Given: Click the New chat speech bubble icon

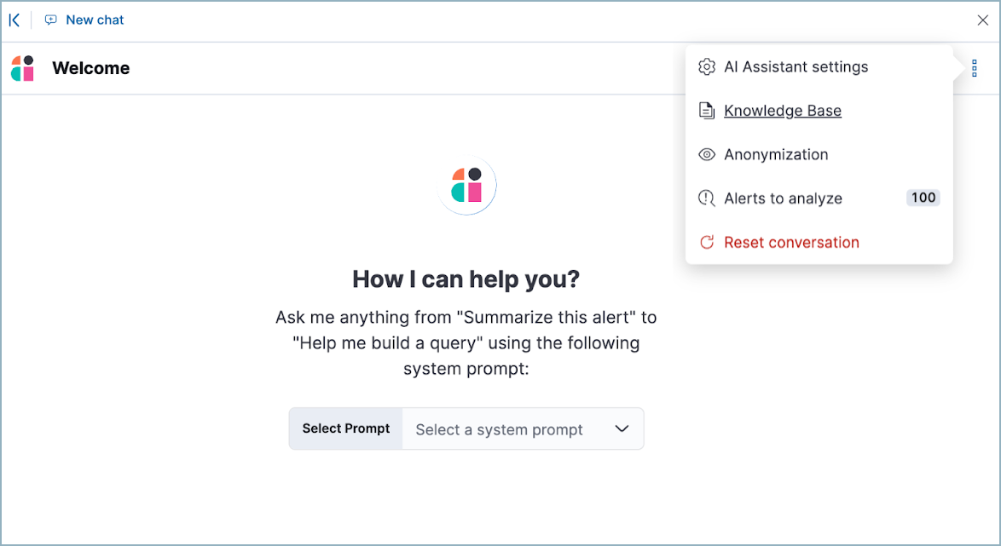Looking at the screenshot, I should tap(50, 19).
